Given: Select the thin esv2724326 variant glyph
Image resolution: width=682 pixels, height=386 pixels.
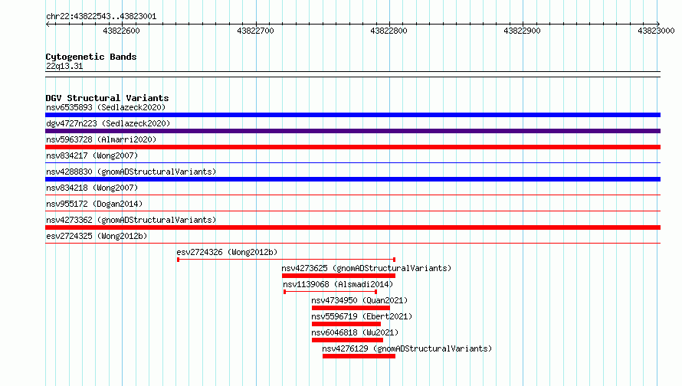Looking at the screenshot, I should point(286,260).
